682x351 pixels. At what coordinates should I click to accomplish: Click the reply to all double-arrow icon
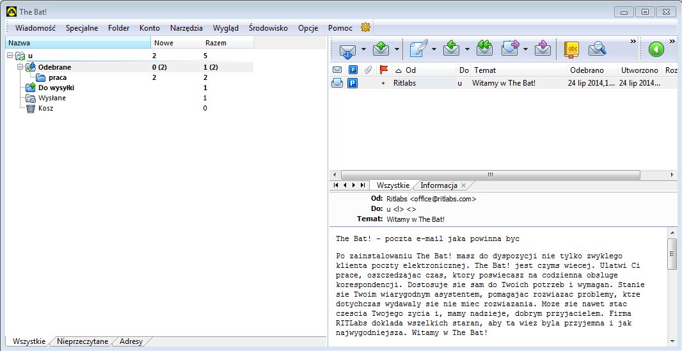coord(485,49)
